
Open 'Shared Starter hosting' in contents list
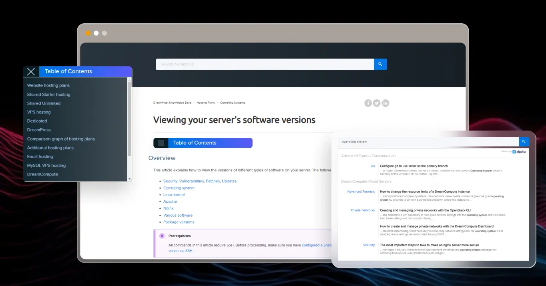[49, 95]
